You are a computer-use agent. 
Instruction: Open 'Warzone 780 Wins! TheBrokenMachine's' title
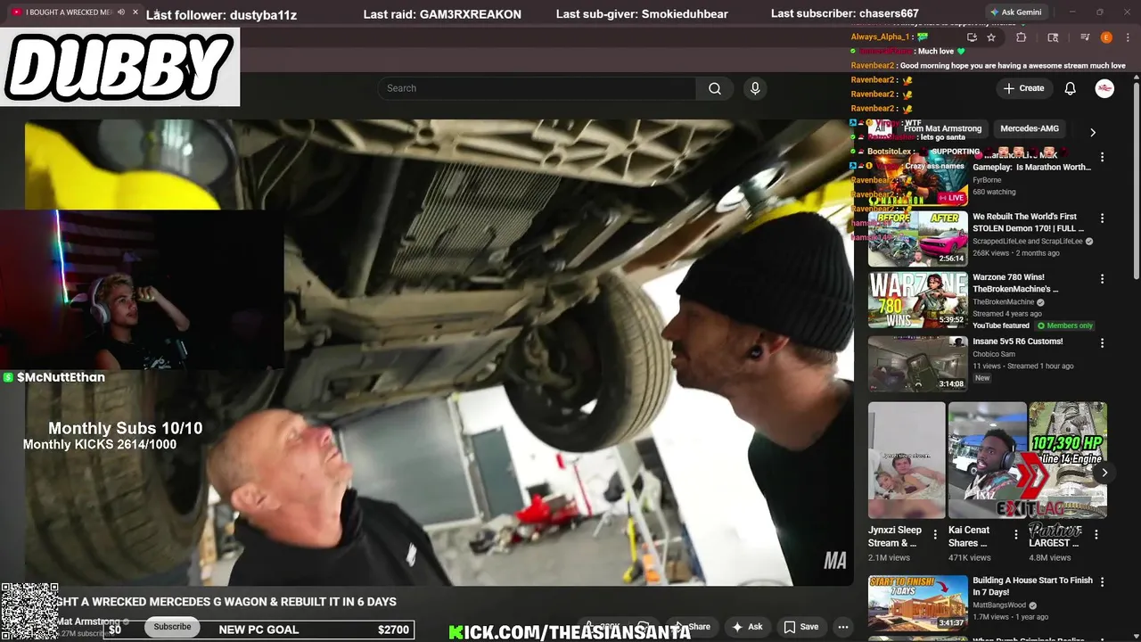coord(1017,283)
